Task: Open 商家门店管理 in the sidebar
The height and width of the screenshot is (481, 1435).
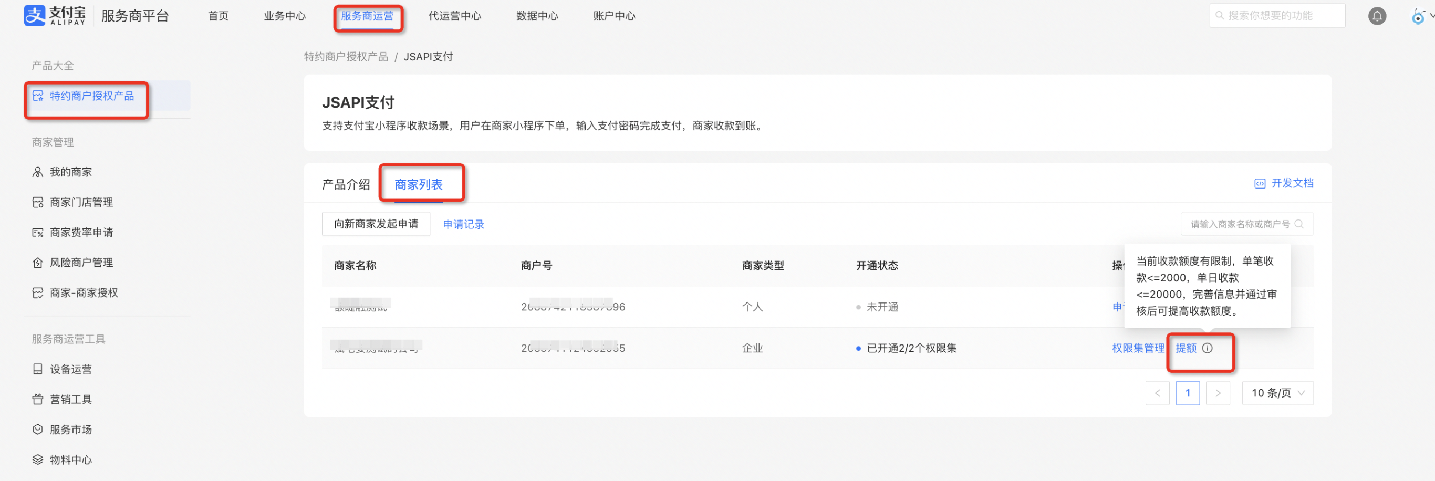Action: click(81, 202)
